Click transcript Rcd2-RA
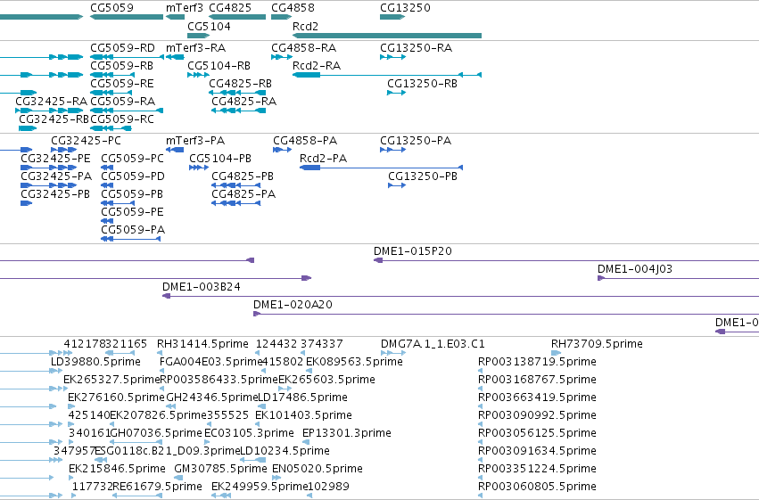This screenshot has height=500, width=759. click(x=387, y=75)
